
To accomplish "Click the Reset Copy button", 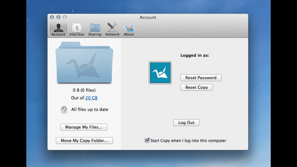I will [x=196, y=88].
